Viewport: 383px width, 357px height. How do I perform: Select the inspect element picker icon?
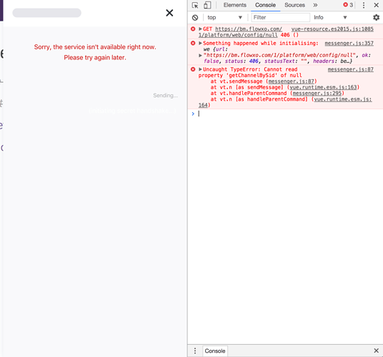[x=195, y=5]
